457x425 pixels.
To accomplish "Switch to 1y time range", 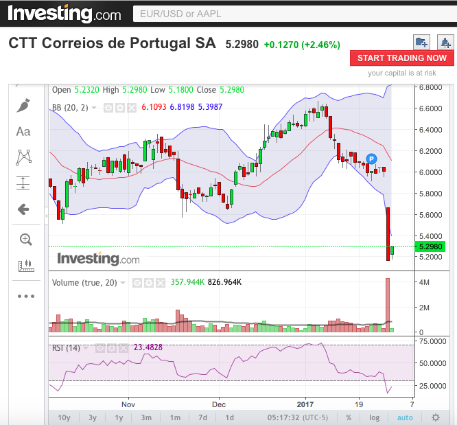I will (x=119, y=417).
